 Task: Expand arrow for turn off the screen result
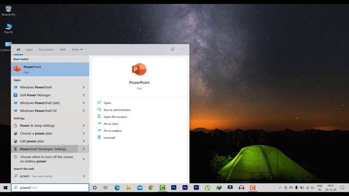point(83,159)
